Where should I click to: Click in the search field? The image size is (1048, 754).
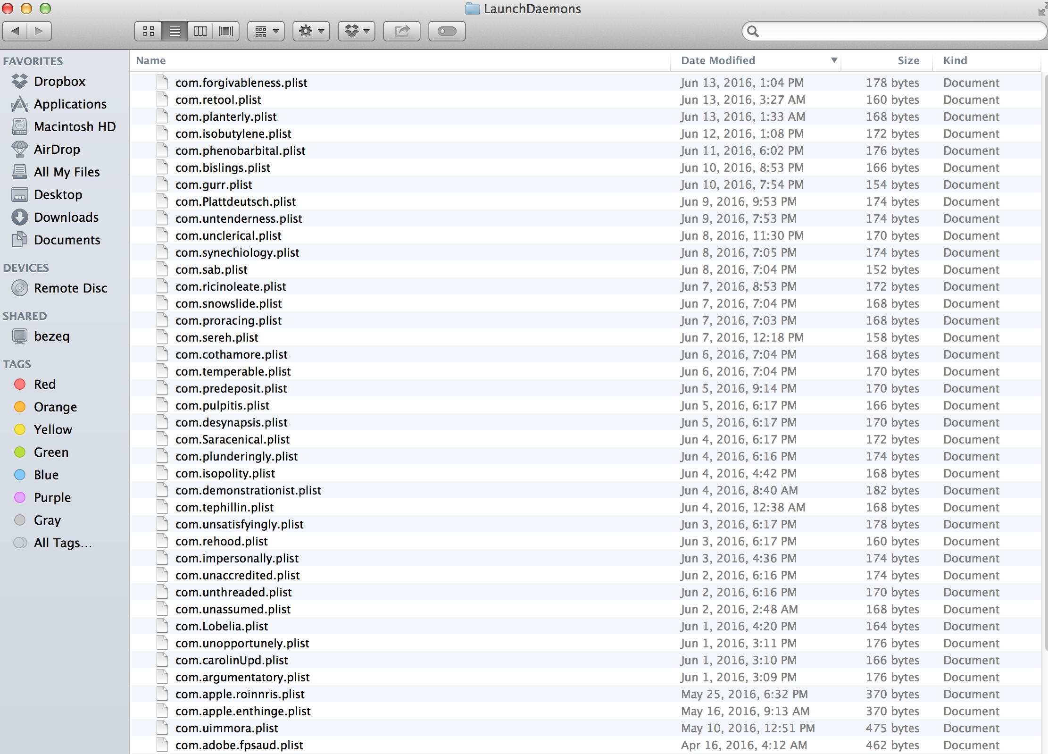pos(896,31)
